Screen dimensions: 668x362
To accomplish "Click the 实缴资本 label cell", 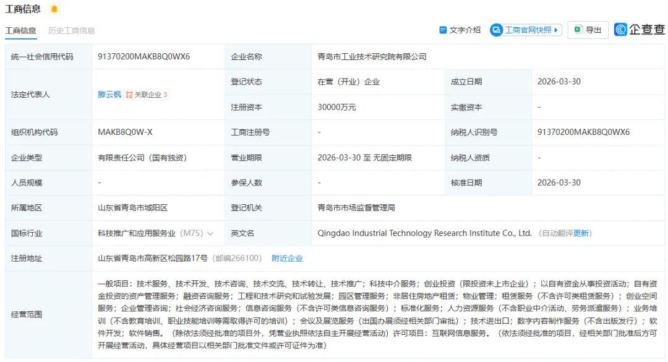I will (488, 108).
